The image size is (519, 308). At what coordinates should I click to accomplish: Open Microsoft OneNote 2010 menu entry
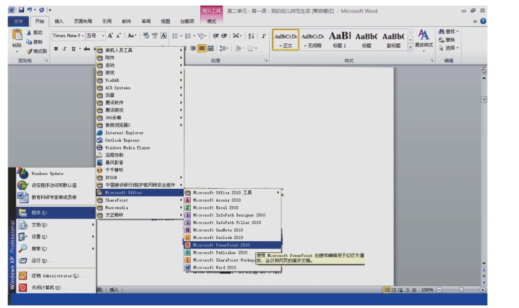click(x=233, y=230)
